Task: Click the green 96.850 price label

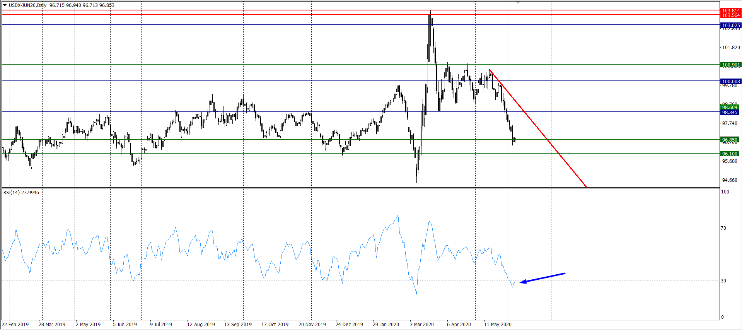Action: tap(730, 140)
